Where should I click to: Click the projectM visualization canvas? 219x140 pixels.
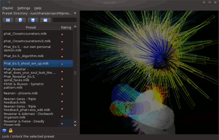149,72
